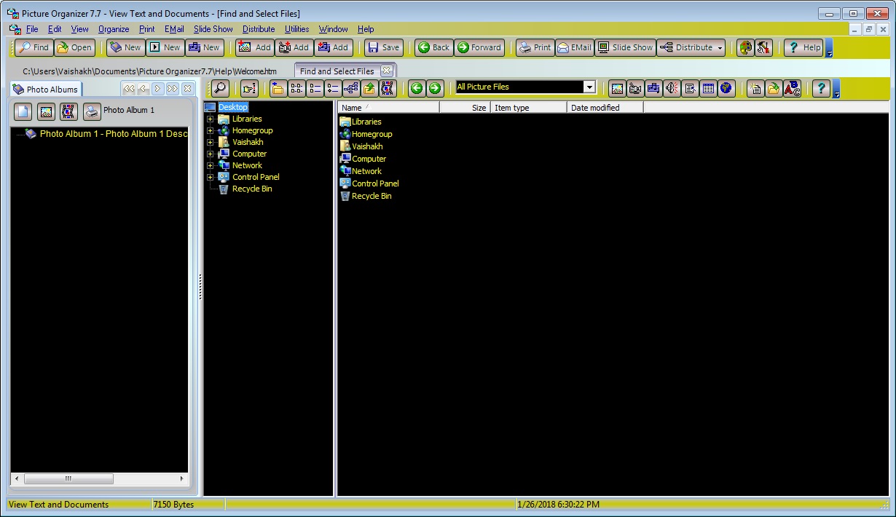Click the video camera icon for movie files
Image resolution: width=896 pixels, height=517 pixels.
coord(634,88)
